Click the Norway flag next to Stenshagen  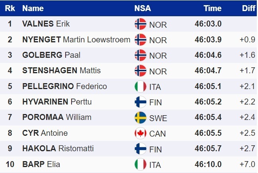click(x=140, y=71)
